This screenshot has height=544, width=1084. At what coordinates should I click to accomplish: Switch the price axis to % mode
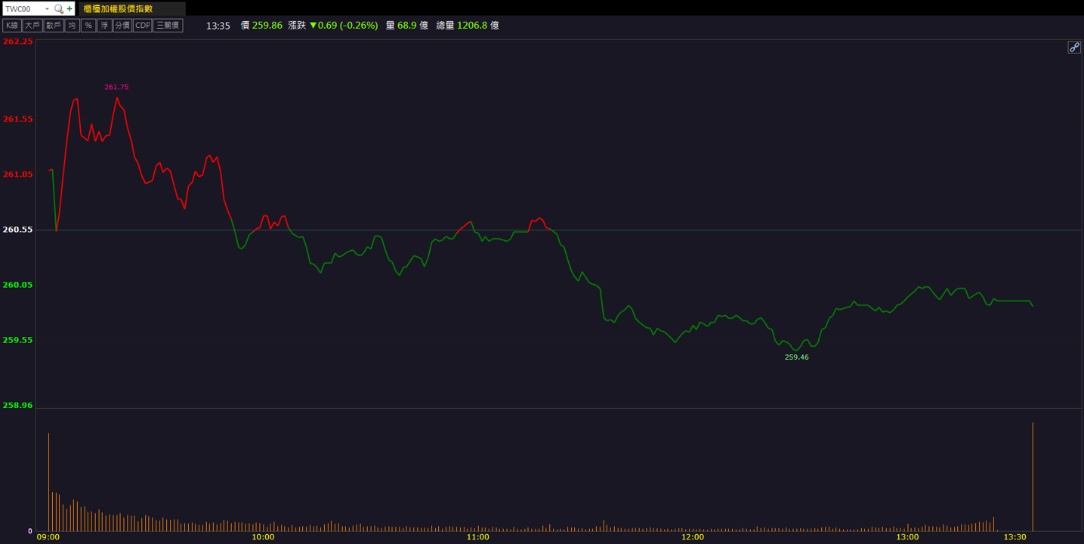(x=88, y=26)
